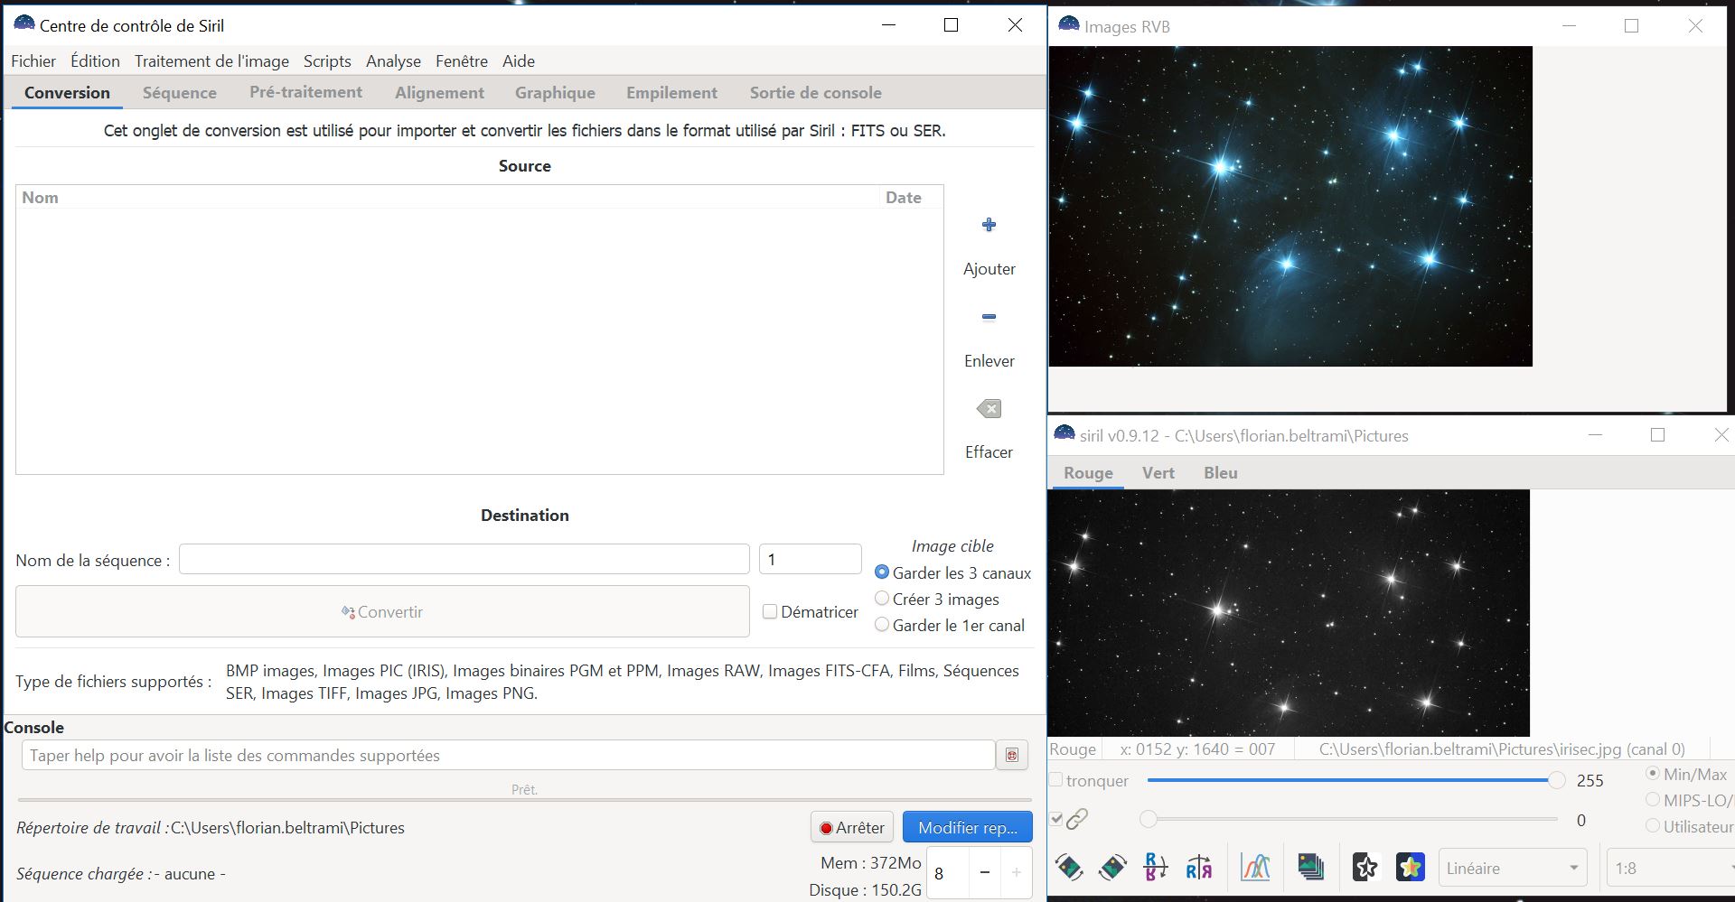Move the upper cutoff slider handle at 255
This screenshot has height=902, width=1735.
[1556, 780]
